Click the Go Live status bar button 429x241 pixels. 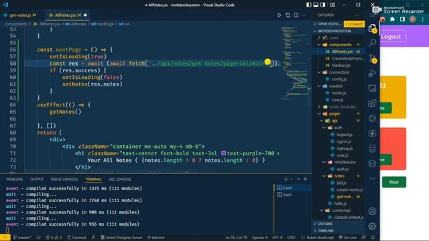coord(348,238)
